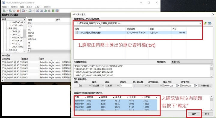Select the CBOT (1) tree item
This screenshot has width=216, height=118.
pos(16,35)
